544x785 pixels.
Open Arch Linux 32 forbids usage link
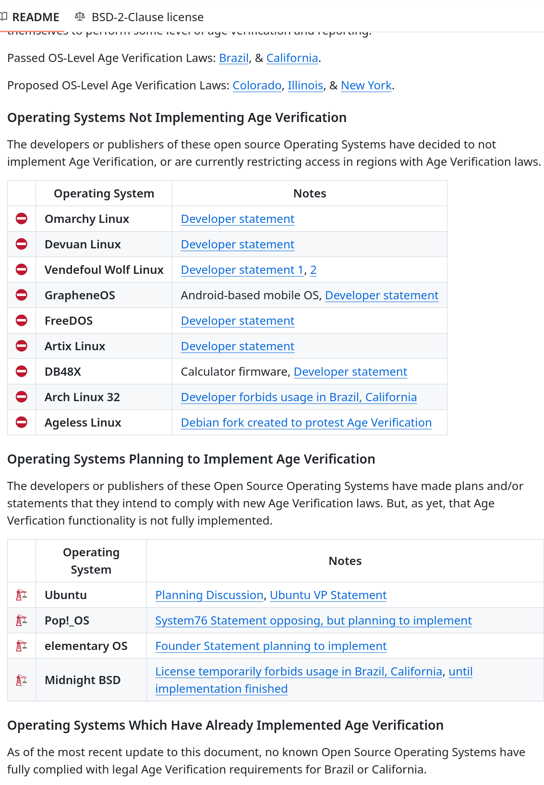coord(299,397)
